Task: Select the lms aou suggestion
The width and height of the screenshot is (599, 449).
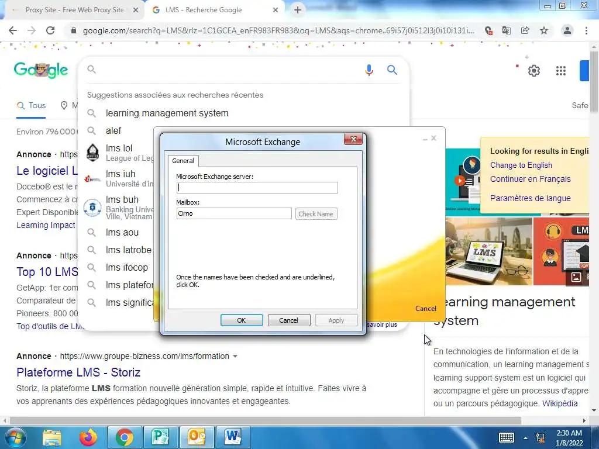Action: (x=122, y=233)
